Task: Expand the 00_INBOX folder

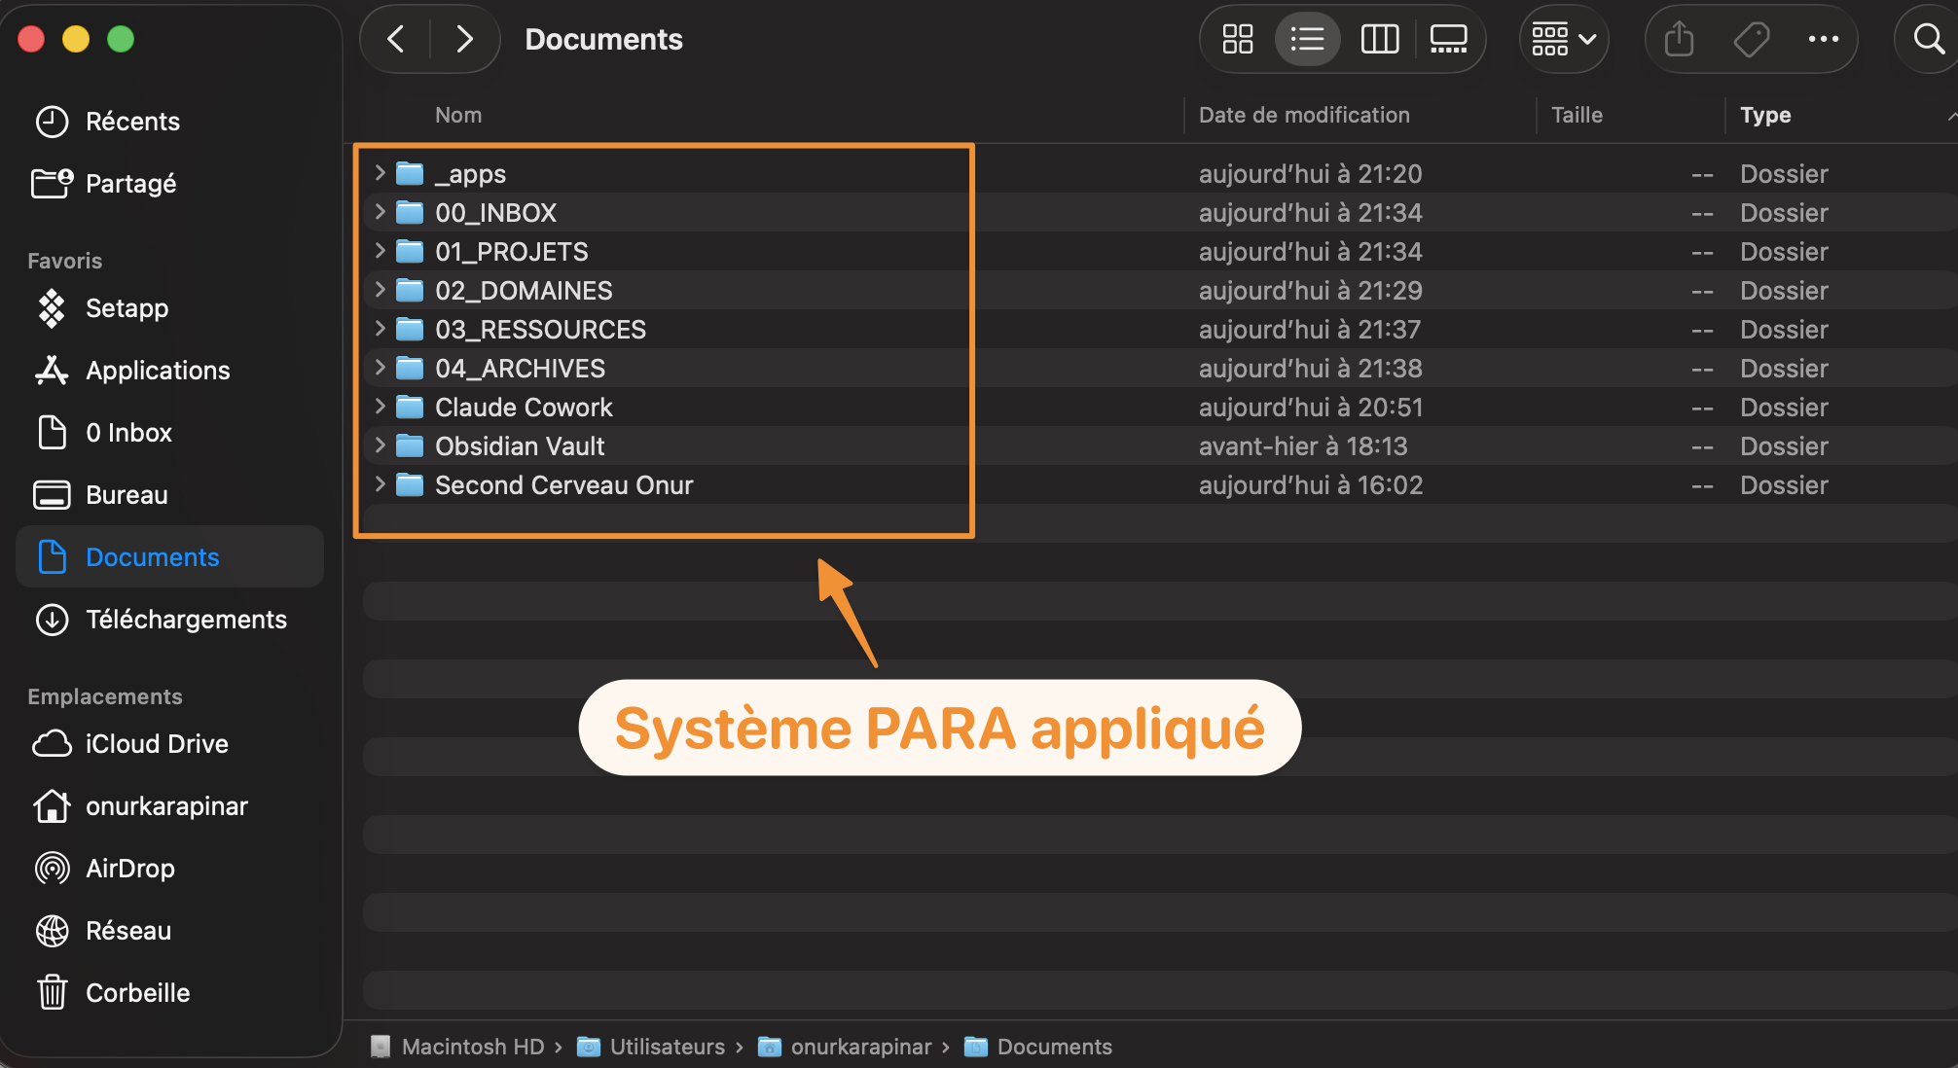Action: click(x=381, y=212)
